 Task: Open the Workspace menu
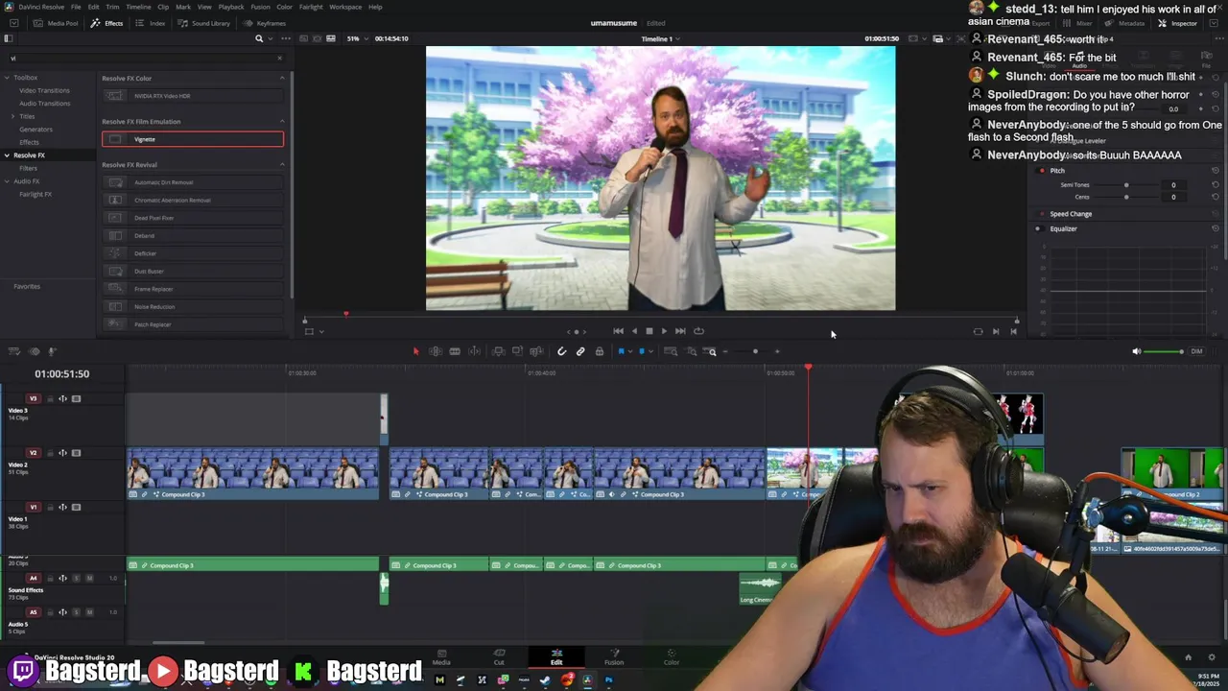(x=345, y=7)
